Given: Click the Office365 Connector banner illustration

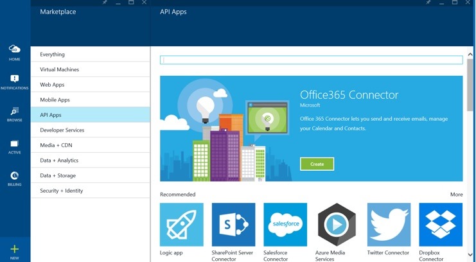Looking at the screenshot, I should [226, 128].
